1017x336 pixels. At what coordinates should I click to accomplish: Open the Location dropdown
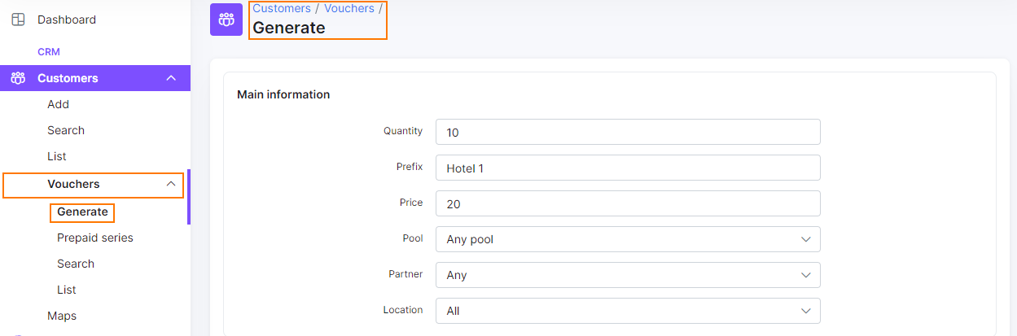tap(628, 311)
